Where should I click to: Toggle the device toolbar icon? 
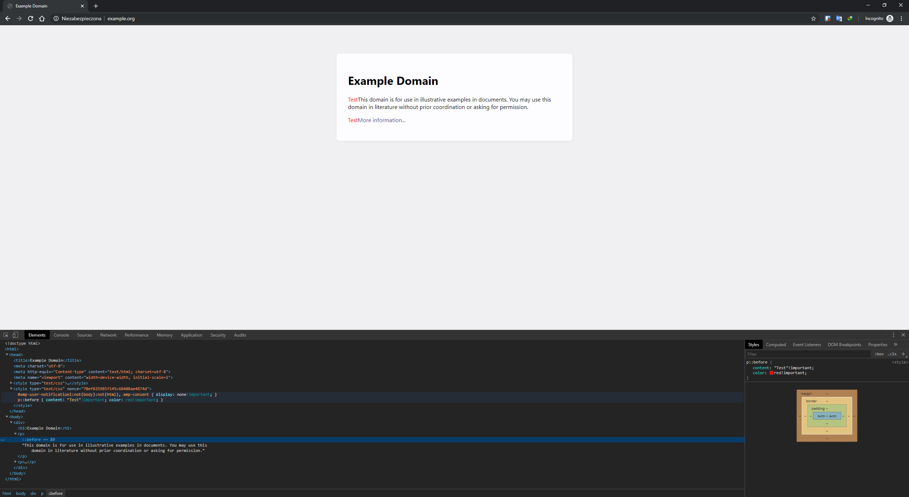tap(15, 335)
